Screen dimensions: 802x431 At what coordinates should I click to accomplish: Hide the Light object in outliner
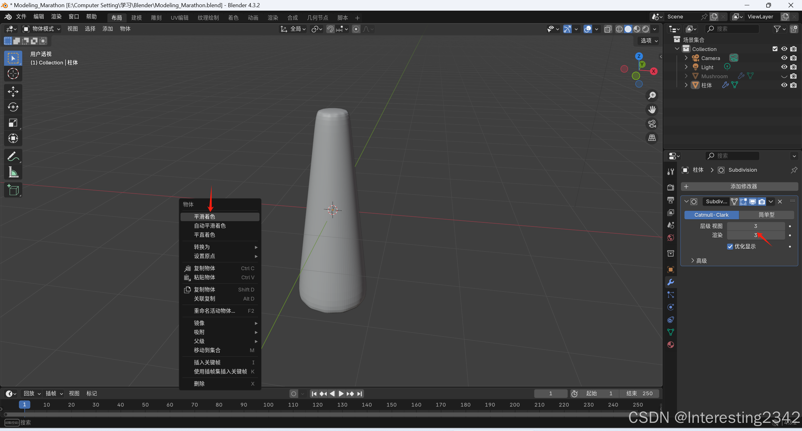[x=784, y=67]
